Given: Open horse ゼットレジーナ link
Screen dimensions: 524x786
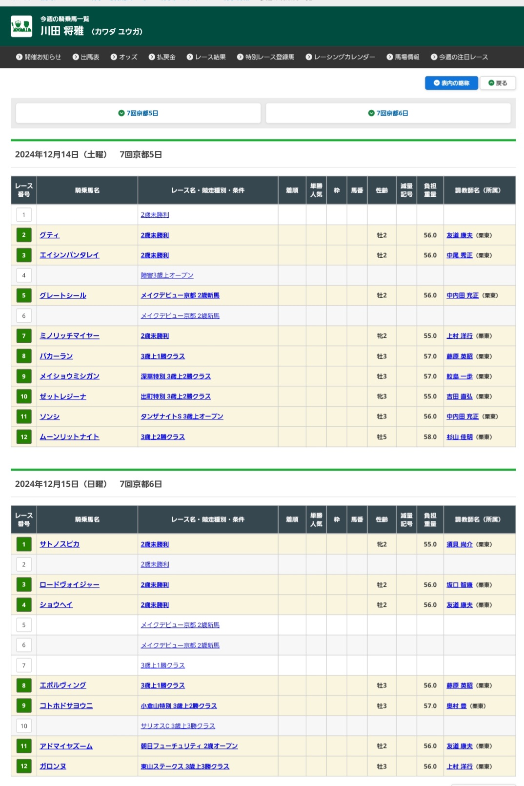Looking at the screenshot, I should click(x=63, y=396).
